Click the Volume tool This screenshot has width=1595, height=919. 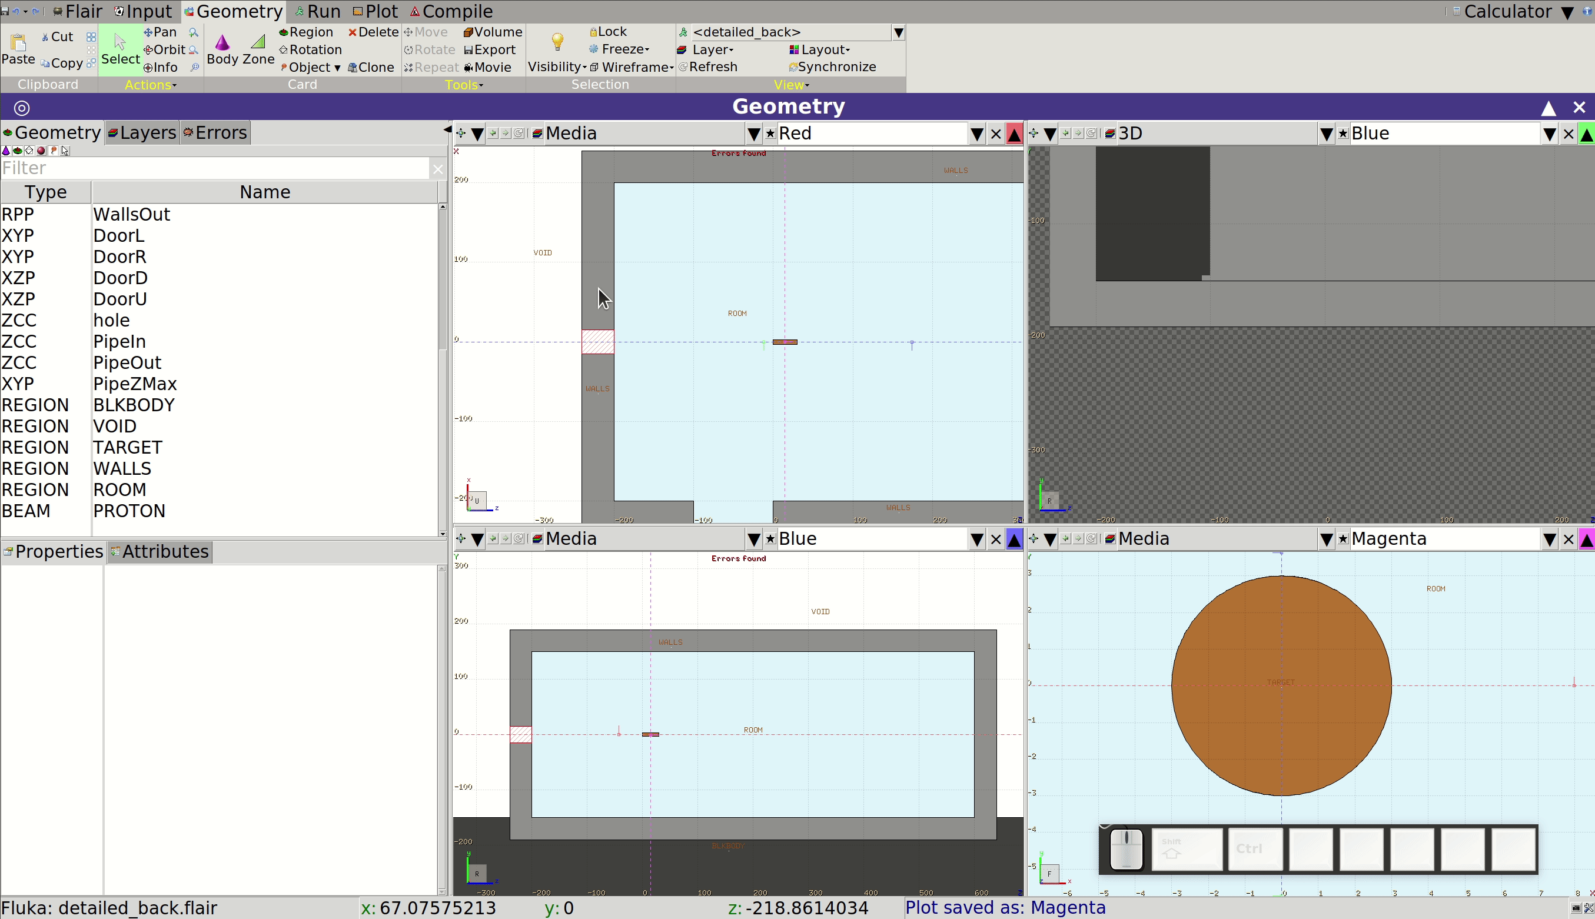pyautogui.click(x=493, y=32)
